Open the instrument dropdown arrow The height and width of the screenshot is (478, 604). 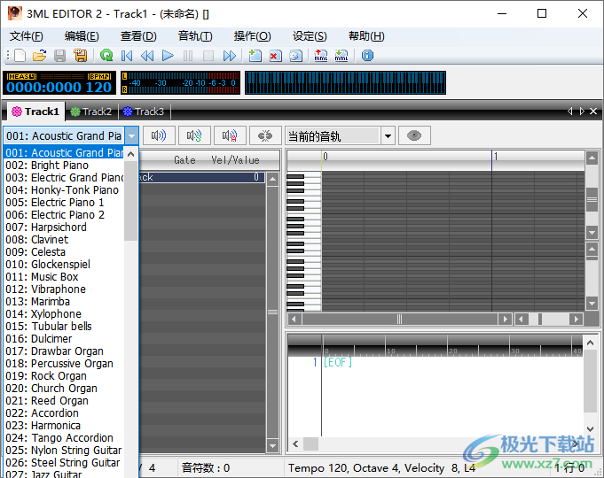132,135
